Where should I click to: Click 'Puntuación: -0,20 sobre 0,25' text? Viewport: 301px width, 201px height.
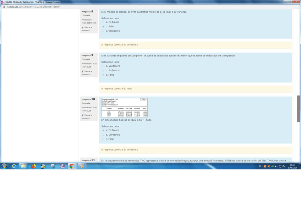click(89, 21)
